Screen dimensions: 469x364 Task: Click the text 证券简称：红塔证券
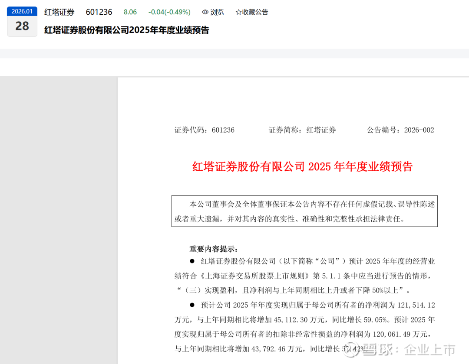tap(302, 130)
